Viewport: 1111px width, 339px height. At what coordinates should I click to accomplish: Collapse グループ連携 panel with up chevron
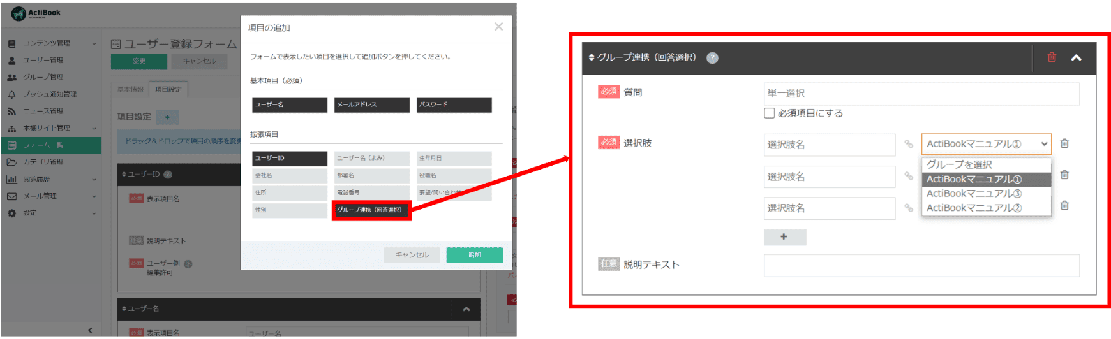(x=1076, y=58)
